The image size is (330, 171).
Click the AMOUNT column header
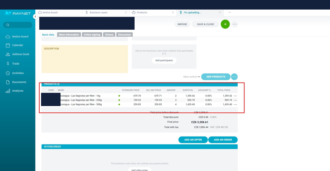point(171,90)
